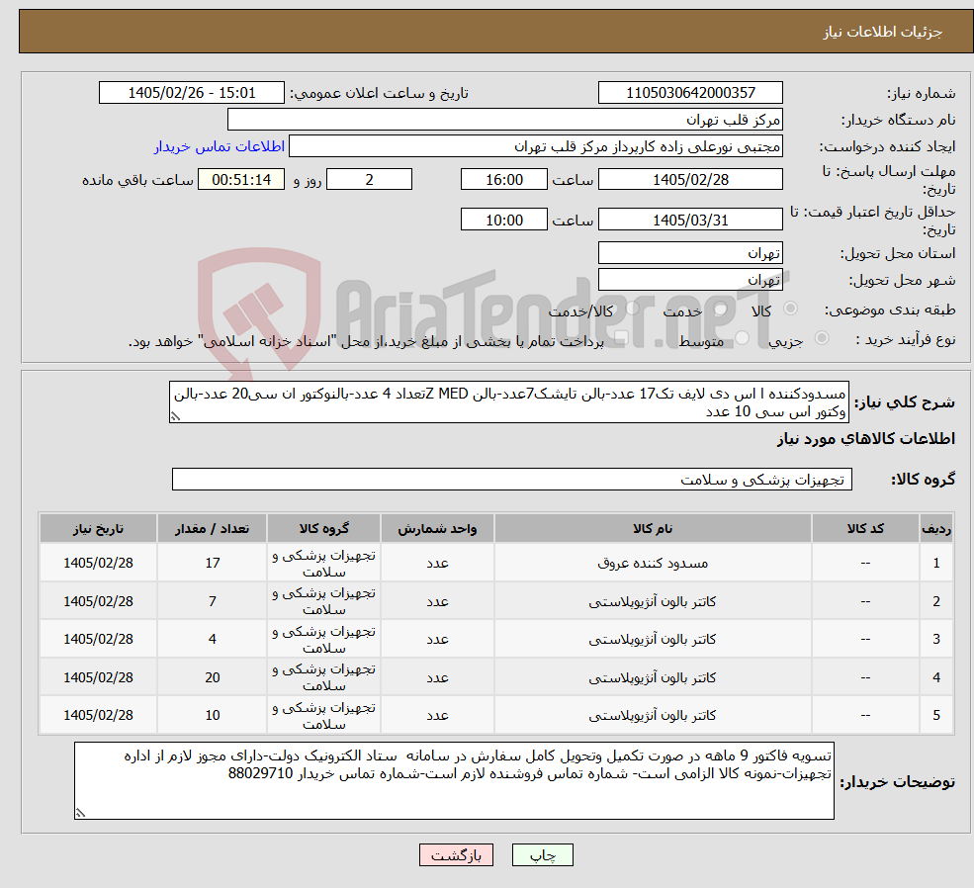Click the general description text area
Image resolution: width=974 pixels, height=888 pixels.
click(508, 402)
